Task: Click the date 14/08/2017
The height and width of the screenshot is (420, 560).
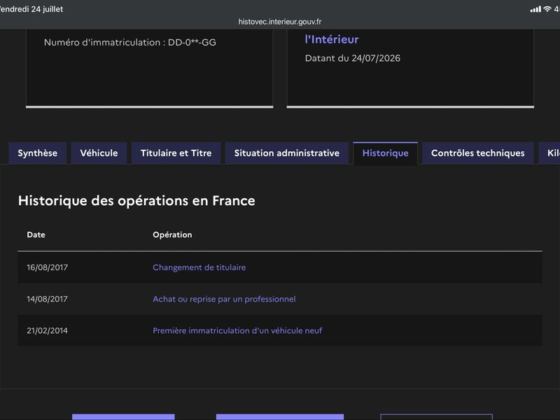Action: click(47, 299)
